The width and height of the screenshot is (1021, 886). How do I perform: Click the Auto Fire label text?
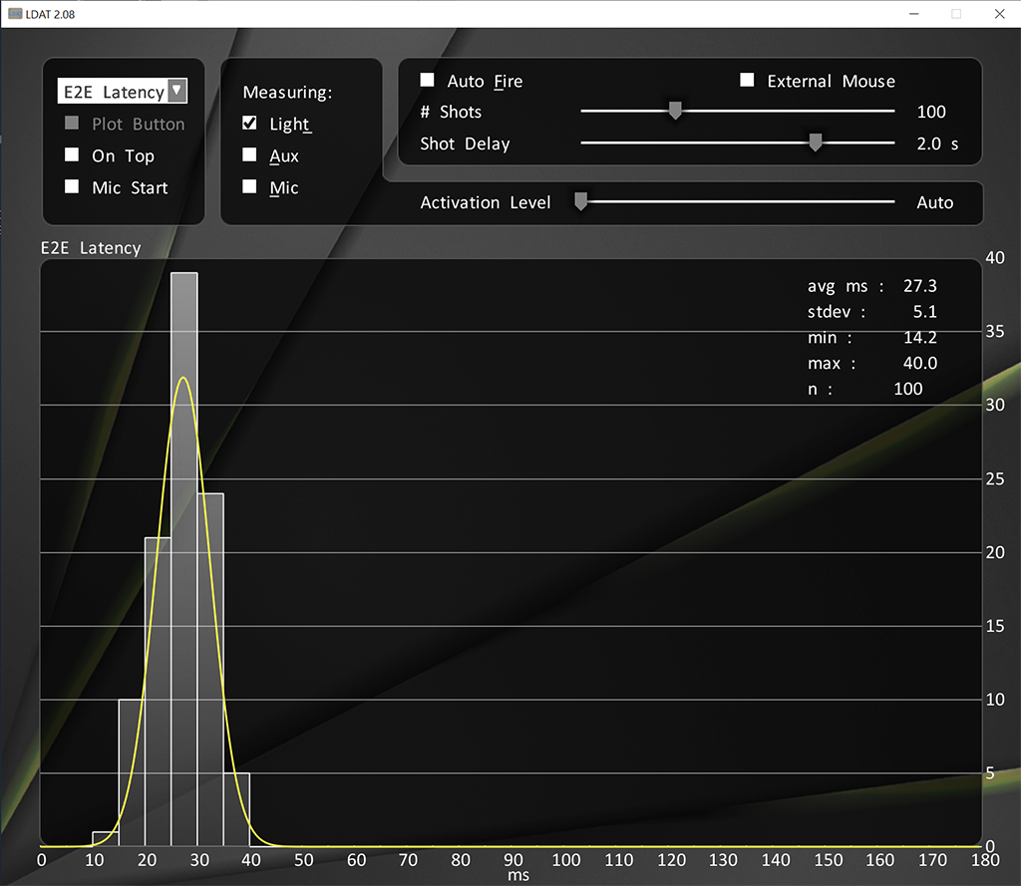coord(485,82)
